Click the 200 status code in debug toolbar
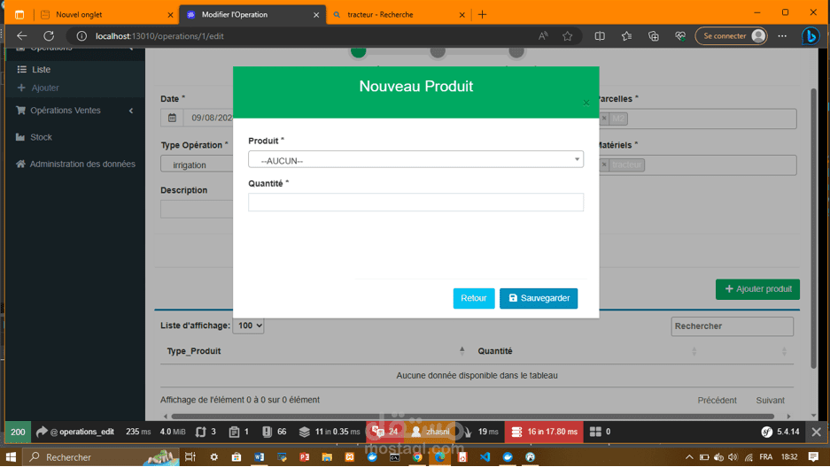 click(18, 432)
